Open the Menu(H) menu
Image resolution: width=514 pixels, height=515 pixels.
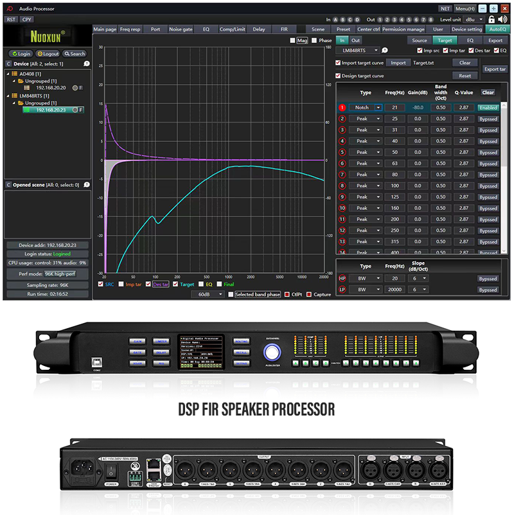[465, 9]
